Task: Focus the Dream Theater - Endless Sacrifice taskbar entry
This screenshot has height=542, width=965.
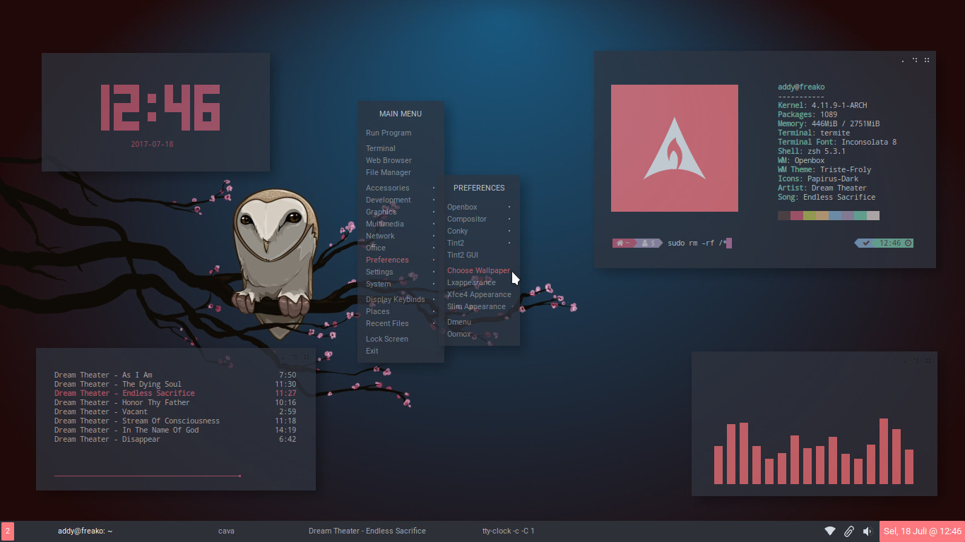Action: tap(367, 531)
